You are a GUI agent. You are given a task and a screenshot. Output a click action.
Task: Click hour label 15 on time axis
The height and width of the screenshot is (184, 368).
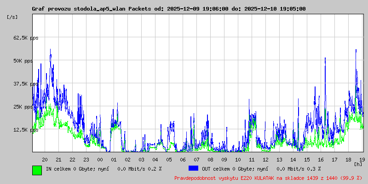[307, 160]
